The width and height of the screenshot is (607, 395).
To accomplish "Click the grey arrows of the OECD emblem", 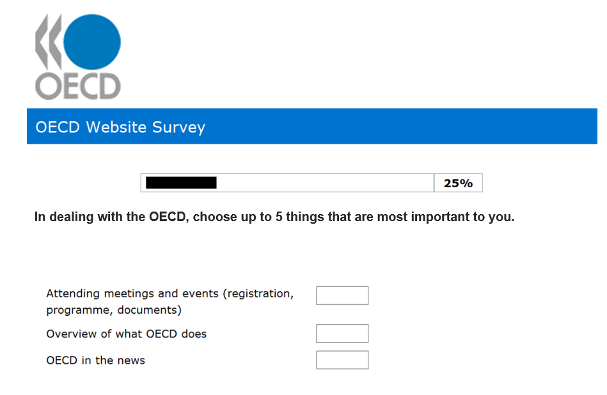I will (x=47, y=42).
